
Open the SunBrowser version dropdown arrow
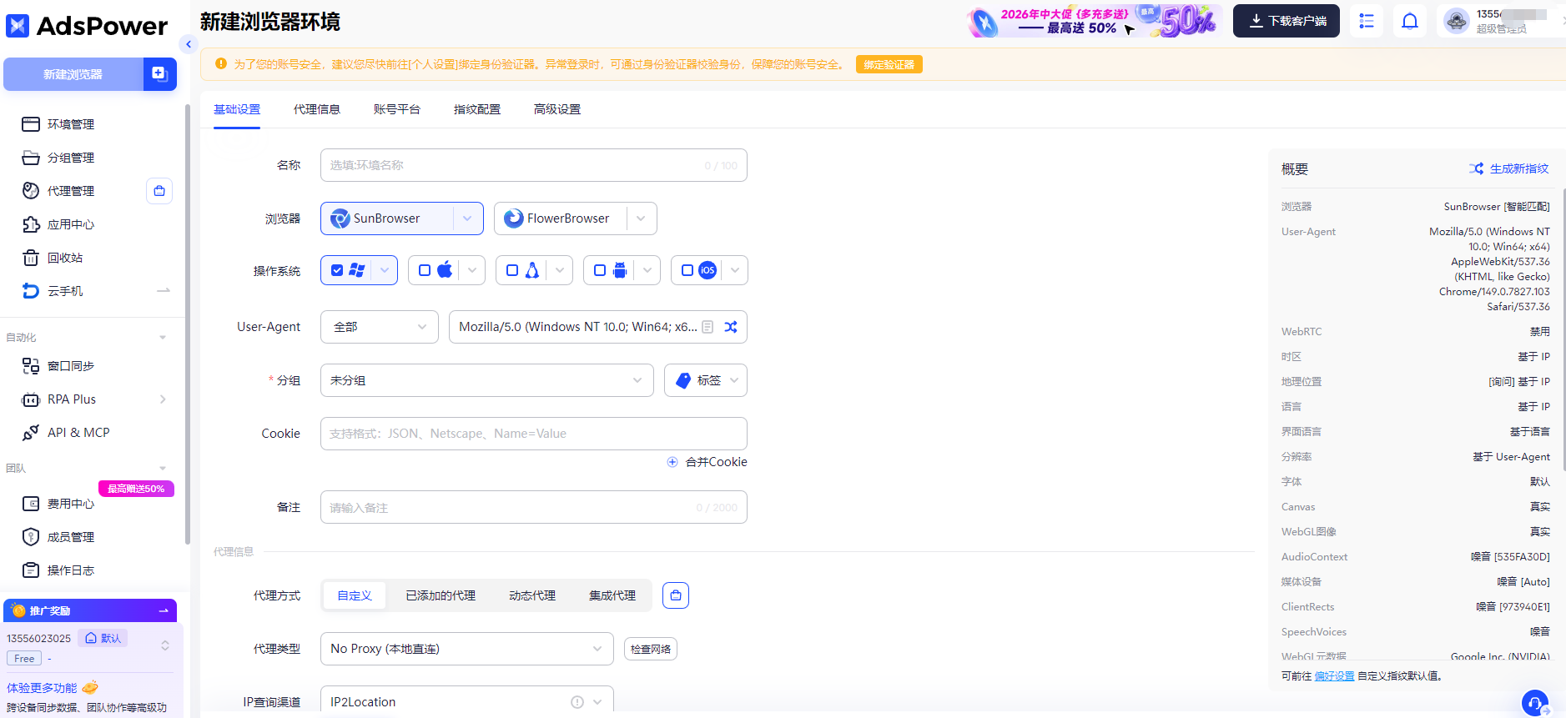point(468,218)
